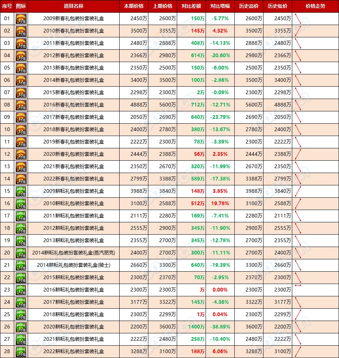This screenshot has width=339, height=358.
Task: View the price trend chart for row 16
Action: click(298, 203)
